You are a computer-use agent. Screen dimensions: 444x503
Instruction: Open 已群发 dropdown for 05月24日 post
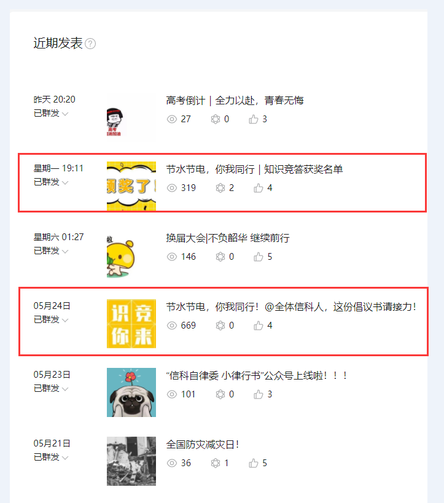51,320
